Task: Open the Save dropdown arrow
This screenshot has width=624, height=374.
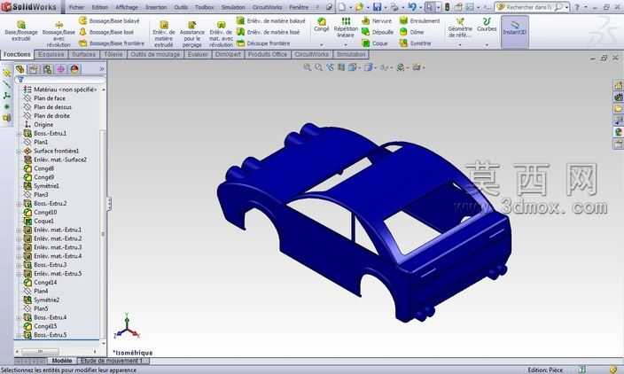Action: 386,8
